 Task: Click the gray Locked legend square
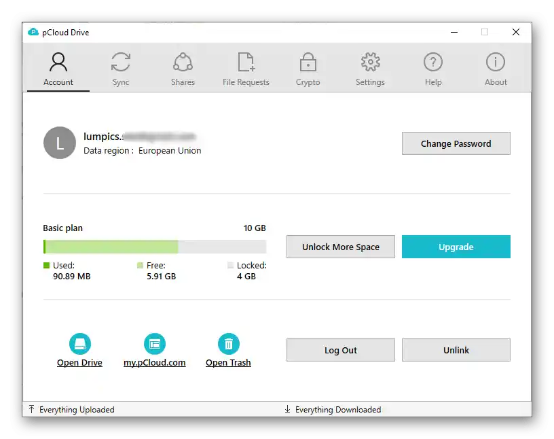pyautogui.click(x=230, y=265)
